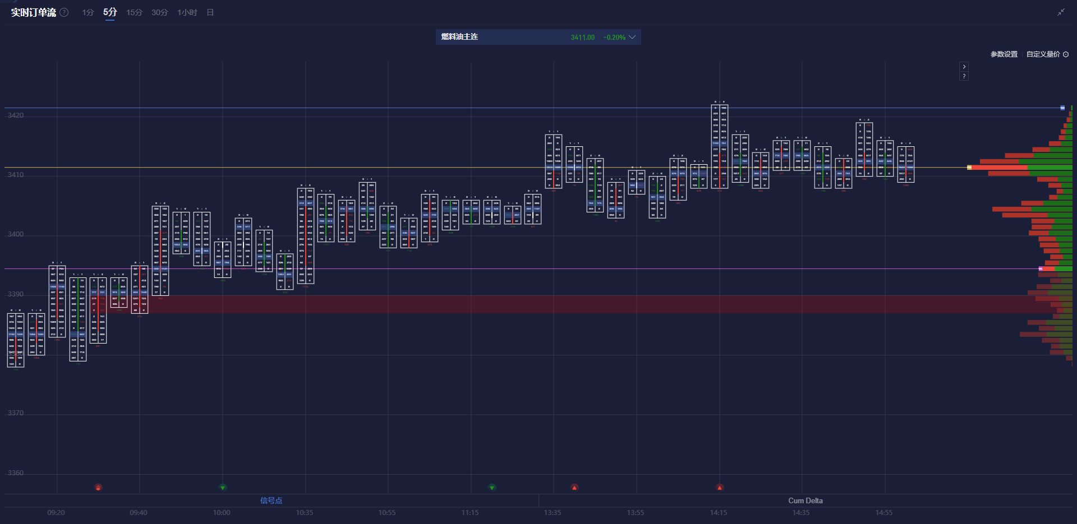Open the 燃料油主连 contract dropdown
This screenshot has height=524, width=1077.
632,38
